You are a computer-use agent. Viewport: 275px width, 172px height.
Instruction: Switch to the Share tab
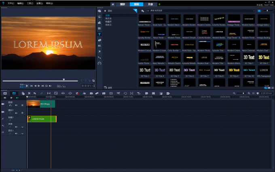coord(150,4)
